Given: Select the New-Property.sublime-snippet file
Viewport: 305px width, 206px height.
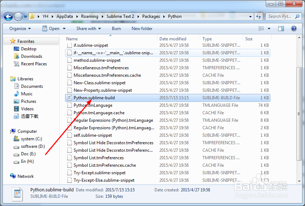Looking at the screenshot, I should (103, 90).
